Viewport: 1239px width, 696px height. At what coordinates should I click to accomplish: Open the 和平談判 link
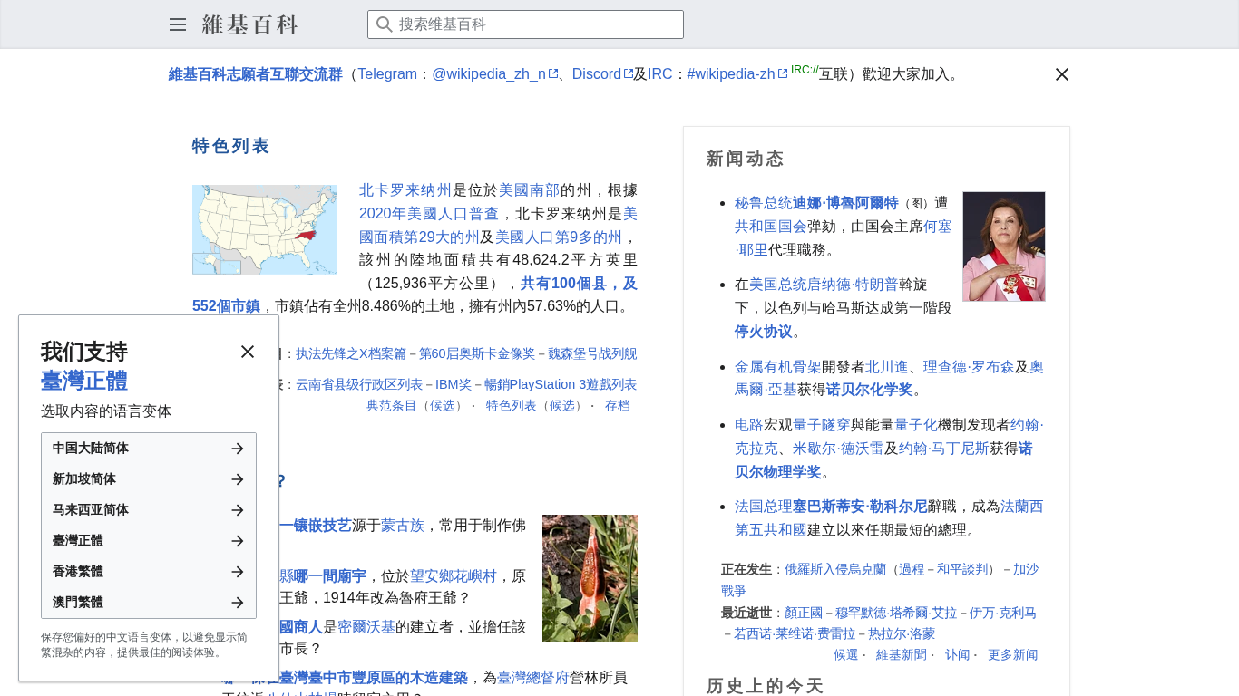[962, 570]
